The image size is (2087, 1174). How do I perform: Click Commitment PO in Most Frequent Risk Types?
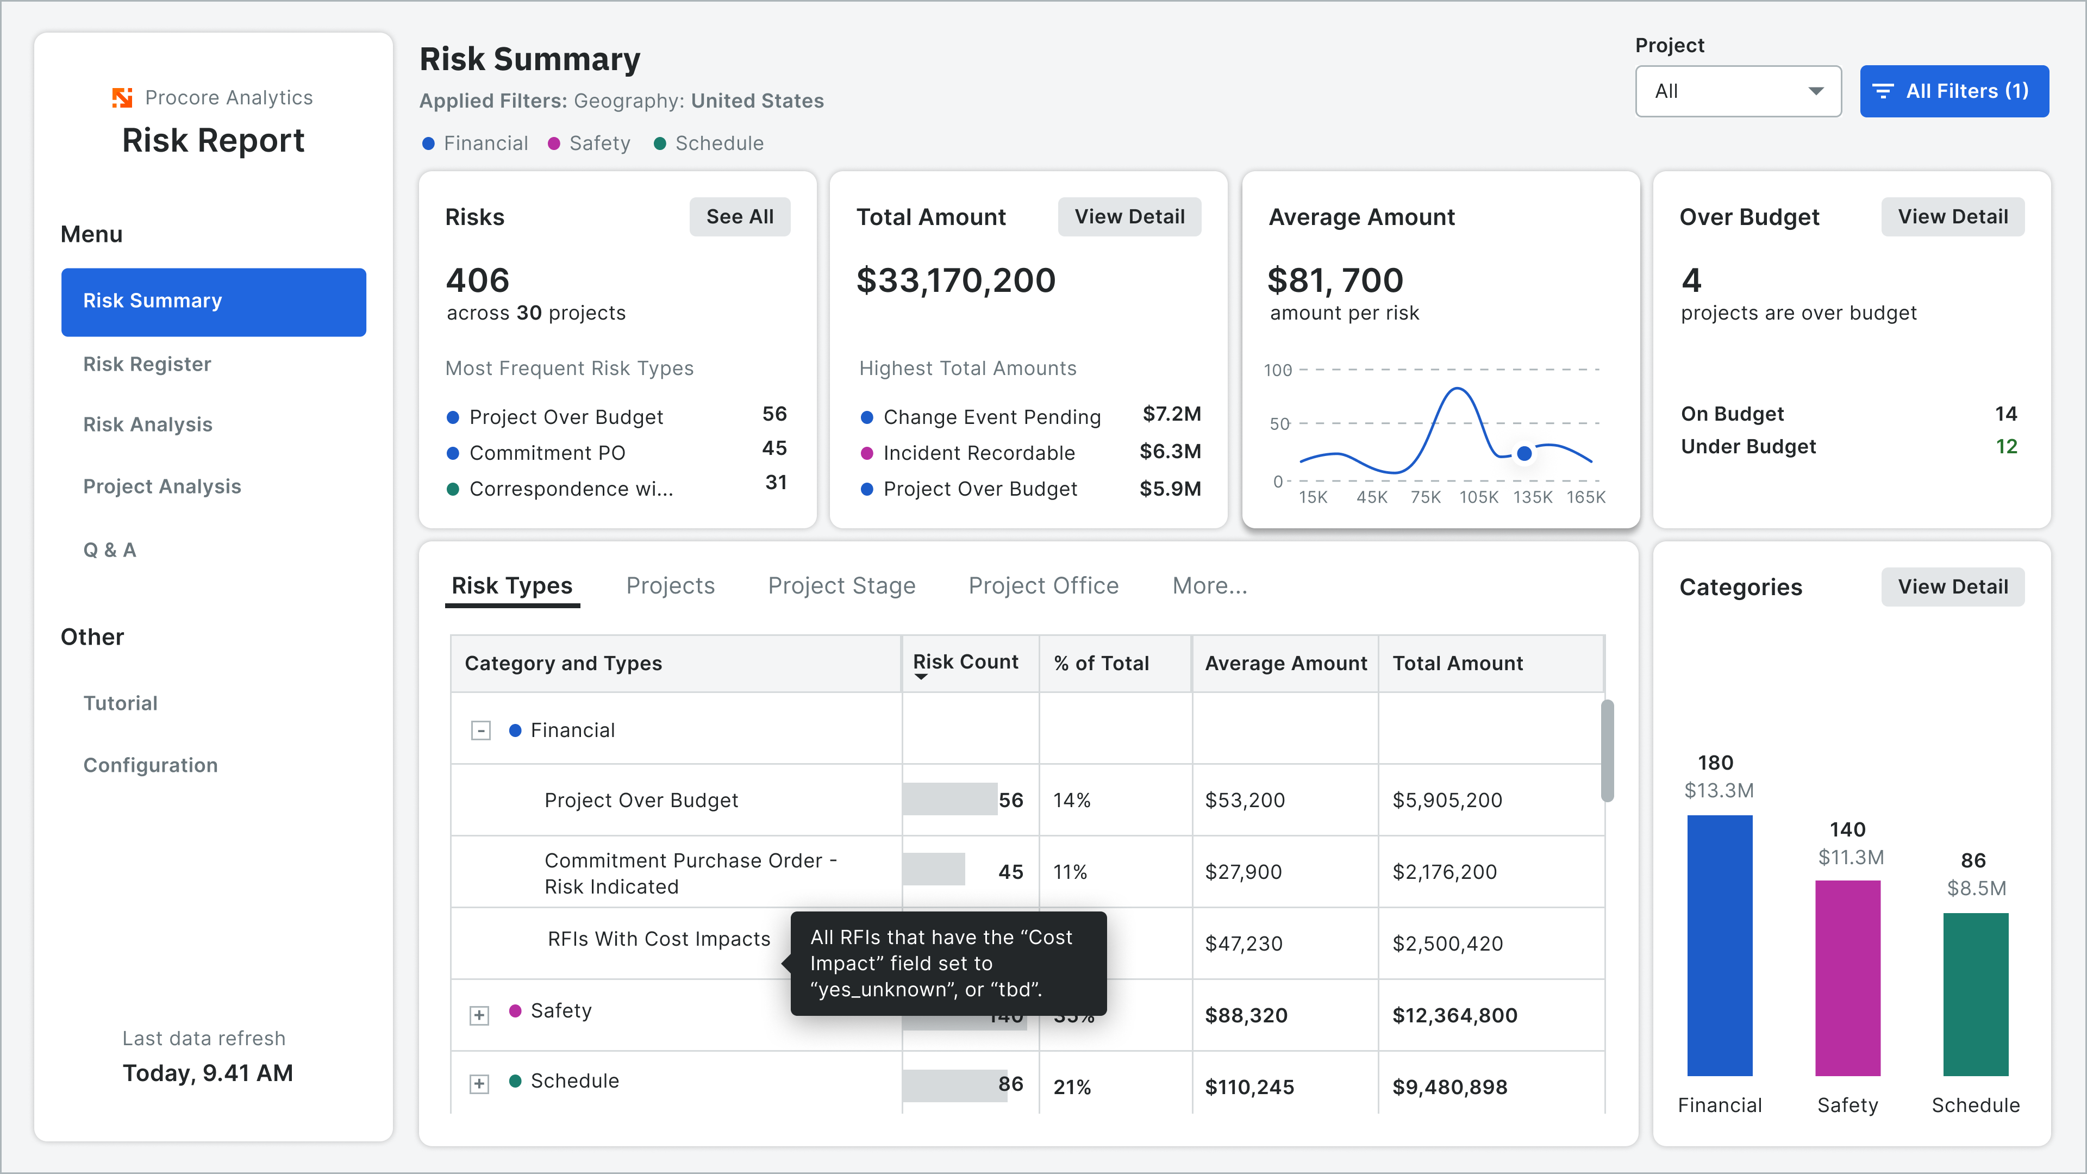point(547,453)
